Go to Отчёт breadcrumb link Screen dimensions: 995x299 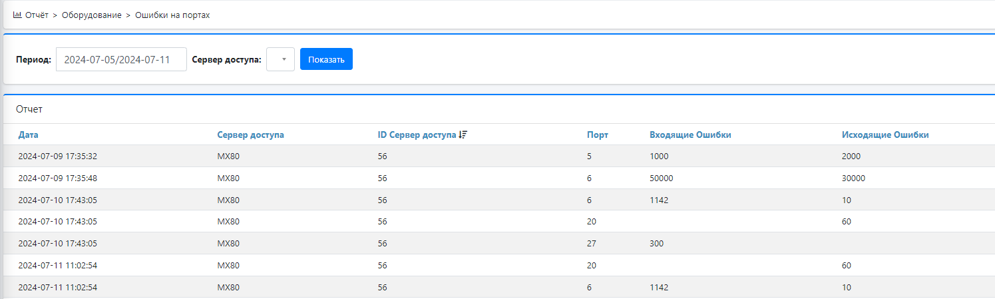point(37,15)
